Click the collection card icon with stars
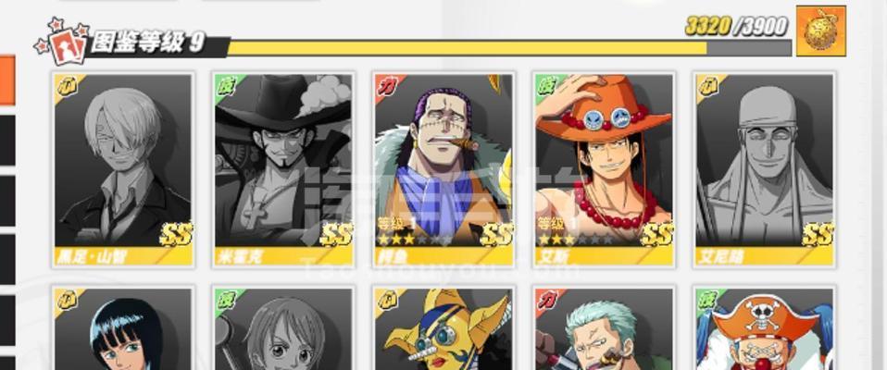The image size is (887, 370). coord(62,42)
